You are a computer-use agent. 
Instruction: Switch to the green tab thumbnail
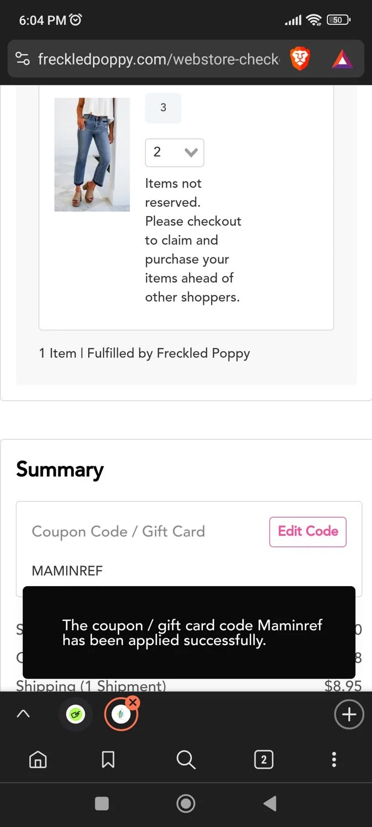[x=76, y=715]
